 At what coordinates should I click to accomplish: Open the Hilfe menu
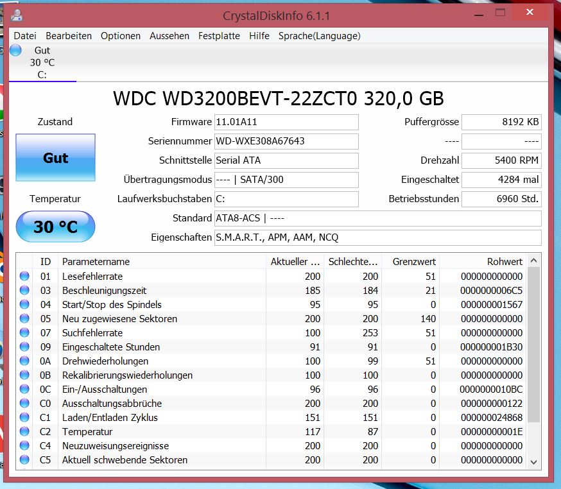point(259,36)
